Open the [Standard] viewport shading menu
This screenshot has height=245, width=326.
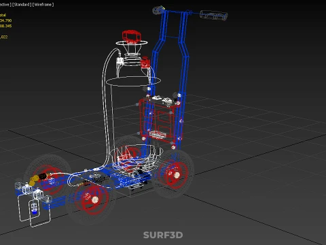(x=22, y=5)
